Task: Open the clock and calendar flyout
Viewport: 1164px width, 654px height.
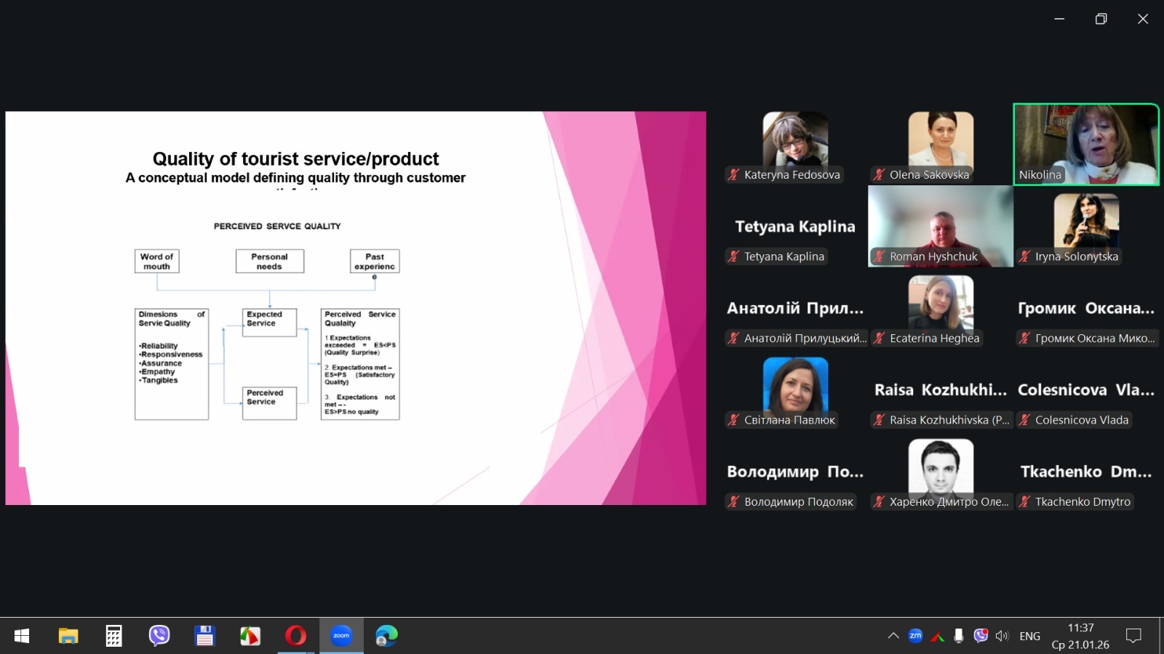Action: 1080,636
